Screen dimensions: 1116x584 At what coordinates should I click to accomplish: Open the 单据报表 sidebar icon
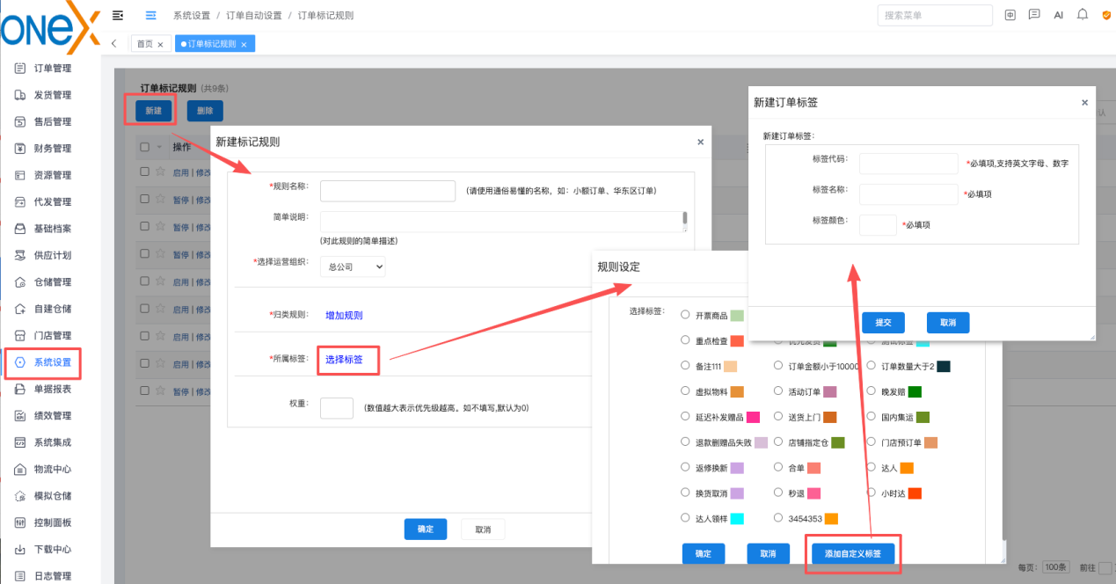pos(20,389)
